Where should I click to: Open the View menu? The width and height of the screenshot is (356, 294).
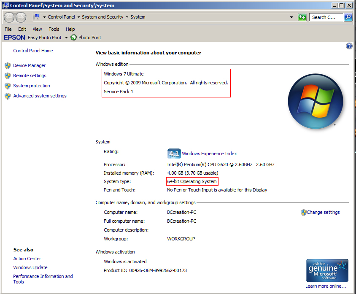click(x=37, y=29)
